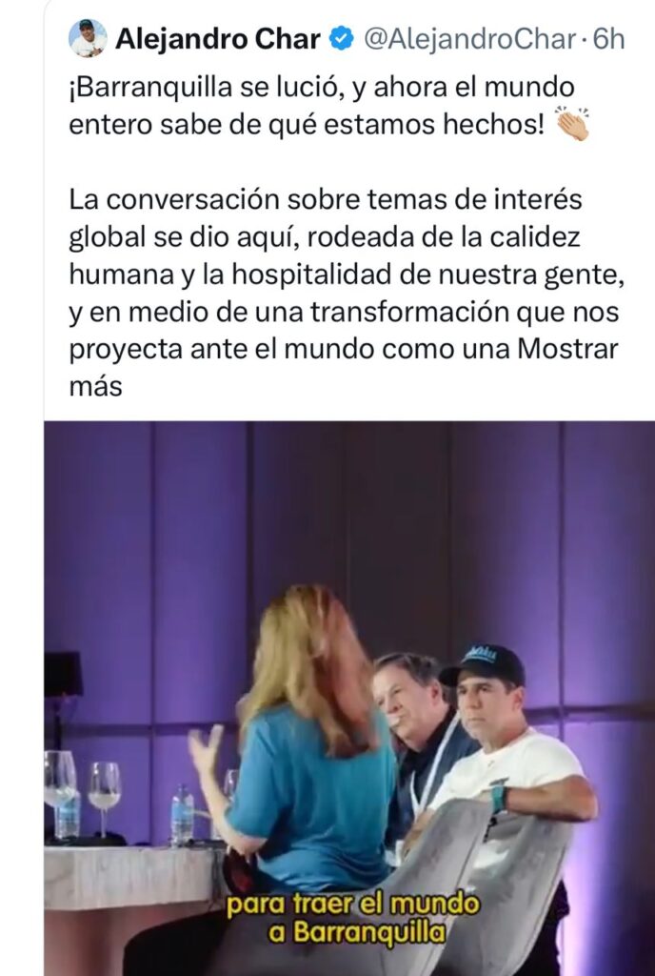
Task: Click the yellow 'para traer el mundo' subtitle
Action: coord(353,905)
